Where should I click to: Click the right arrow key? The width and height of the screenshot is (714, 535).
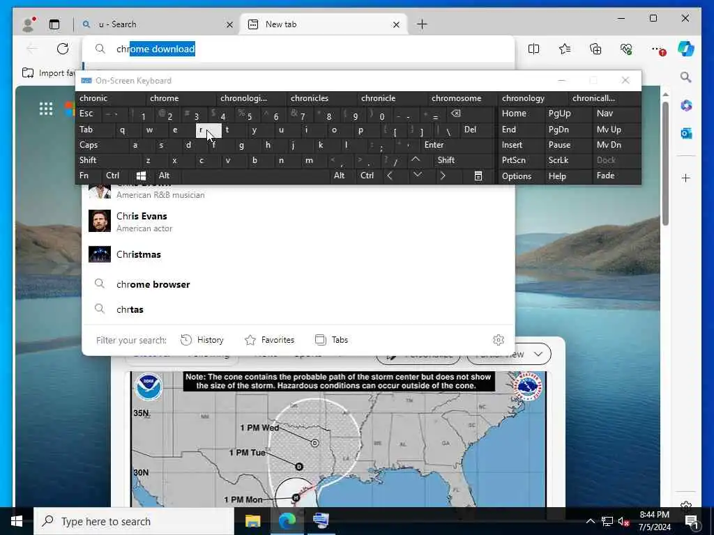[x=443, y=176]
